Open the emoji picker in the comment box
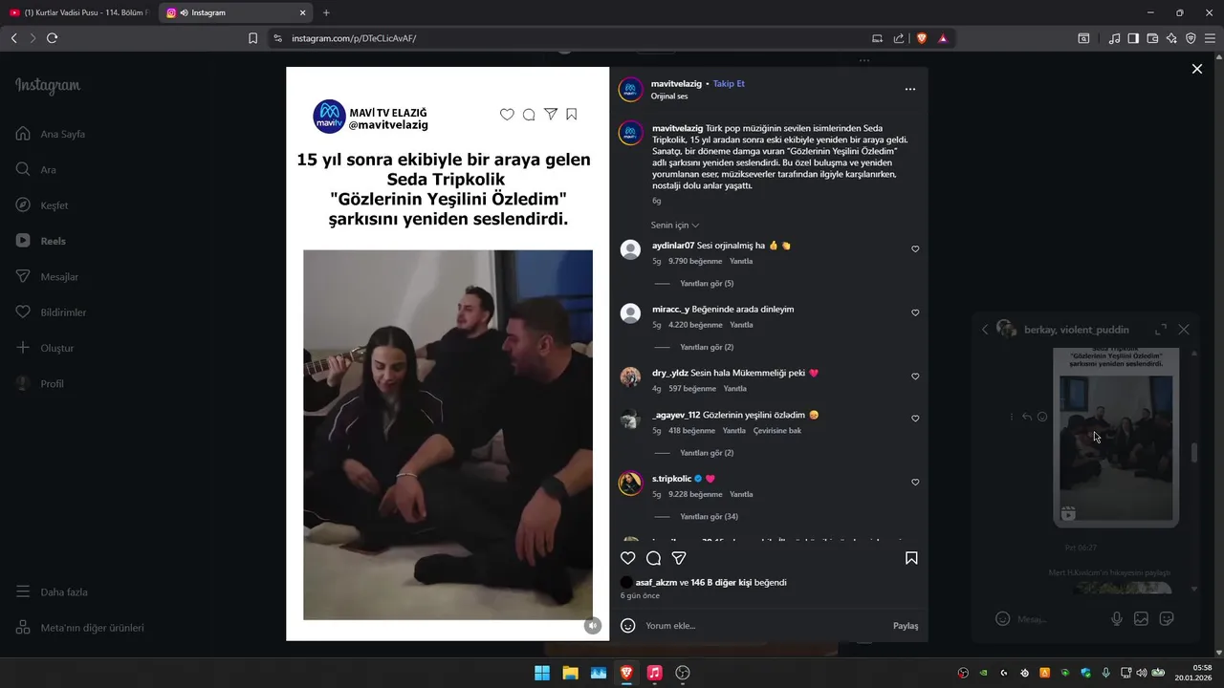Screen dimensions: 1224x688 628,626
